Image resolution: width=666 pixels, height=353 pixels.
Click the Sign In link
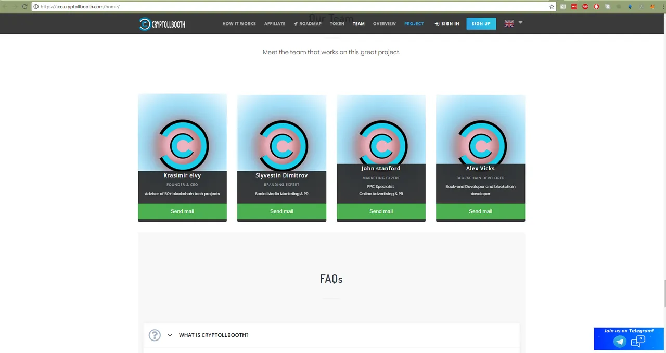pyautogui.click(x=447, y=24)
